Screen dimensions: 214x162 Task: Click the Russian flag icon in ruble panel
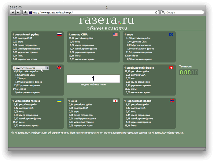point(59,34)
